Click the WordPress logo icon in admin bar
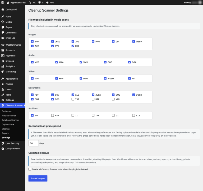 coord(3,2)
